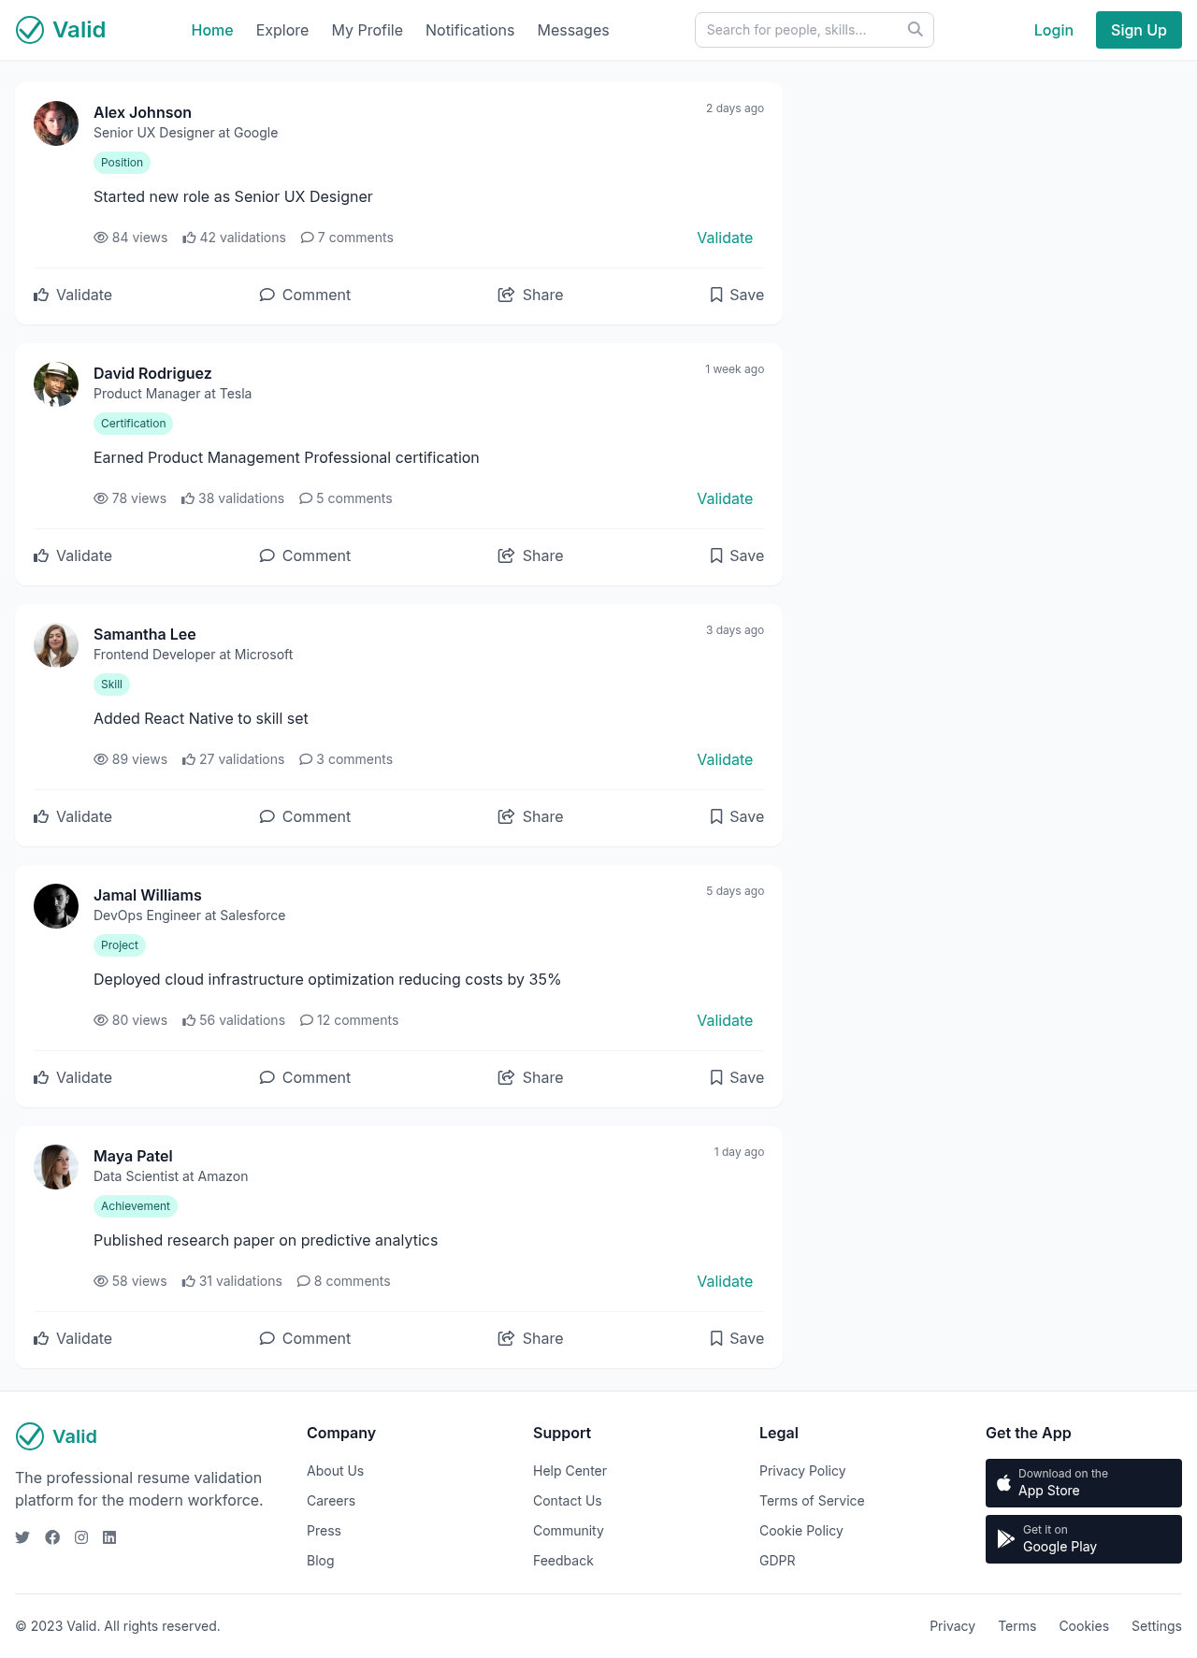Click the Valid logo checkmark icon

pyautogui.click(x=30, y=29)
